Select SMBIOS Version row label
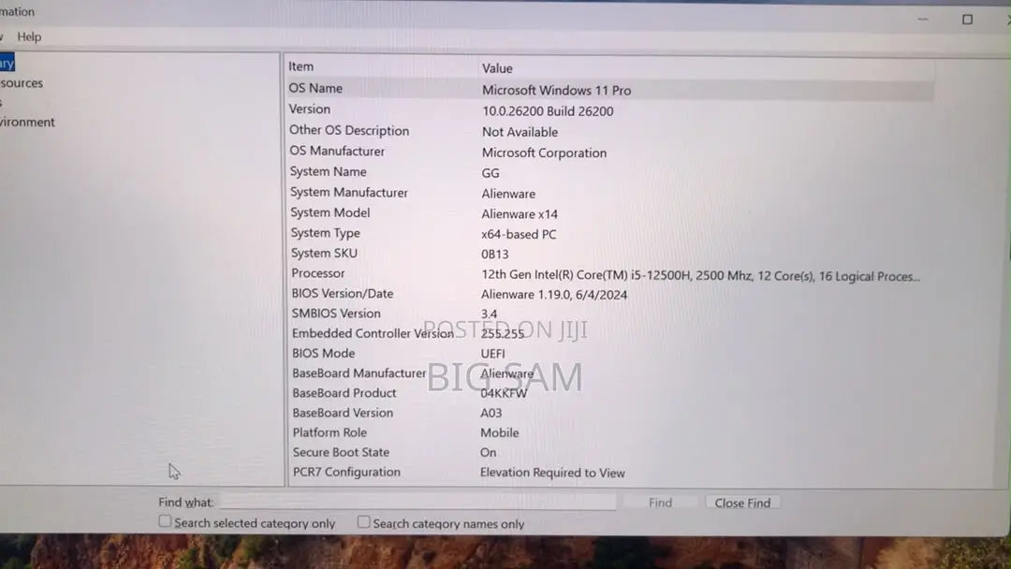The image size is (1011, 569). pyautogui.click(x=336, y=314)
